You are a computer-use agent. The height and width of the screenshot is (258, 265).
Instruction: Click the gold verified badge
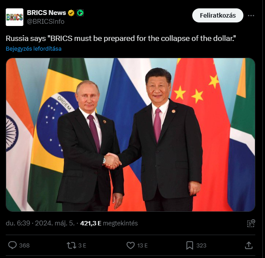click(71, 13)
